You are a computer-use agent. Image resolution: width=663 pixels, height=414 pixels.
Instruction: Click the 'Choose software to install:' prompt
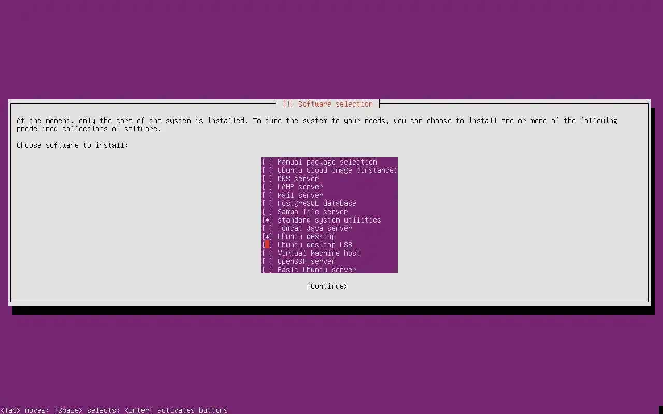click(73, 145)
